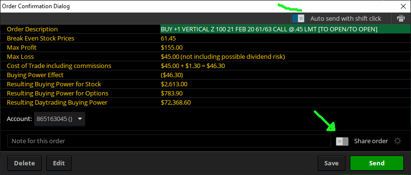Edit the order

[59, 163]
